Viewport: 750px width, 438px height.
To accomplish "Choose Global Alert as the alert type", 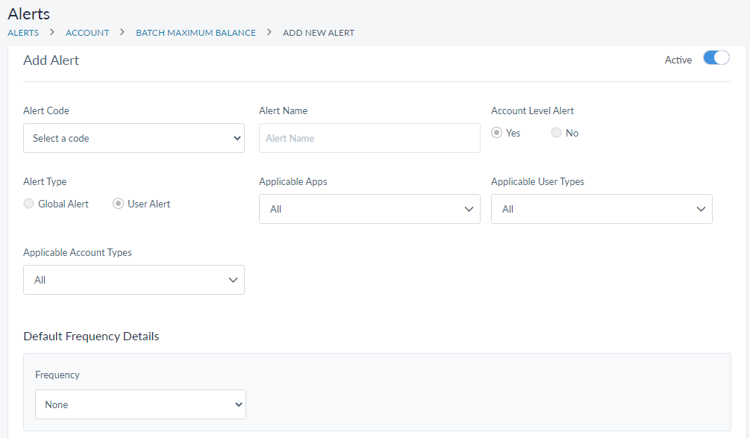I will [x=29, y=204].
